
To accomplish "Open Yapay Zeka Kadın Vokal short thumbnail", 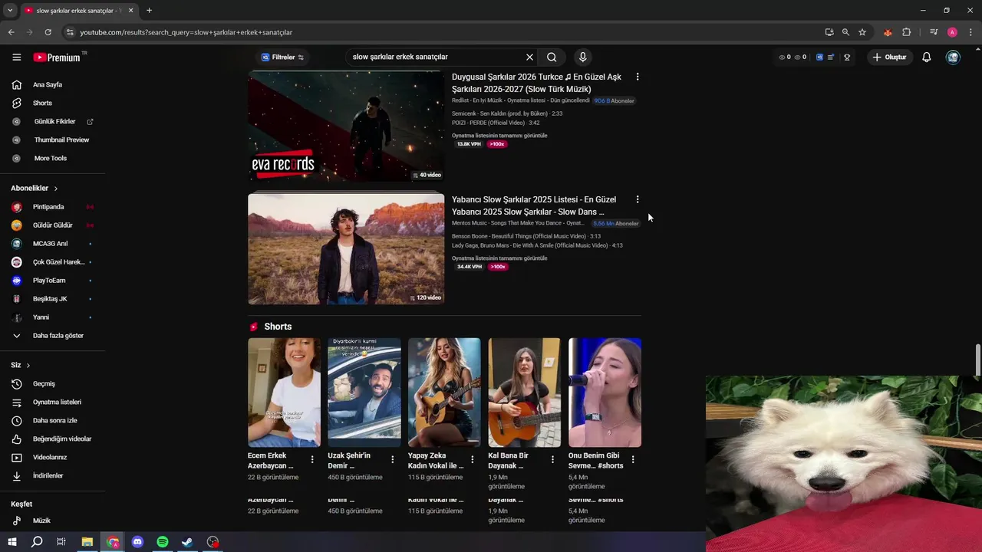I will (x=444, y=393).
